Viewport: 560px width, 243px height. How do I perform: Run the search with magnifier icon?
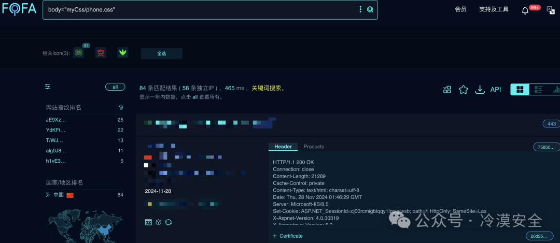(370, 10)
